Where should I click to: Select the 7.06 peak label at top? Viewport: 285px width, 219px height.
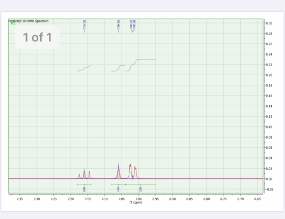click(119, 26)
